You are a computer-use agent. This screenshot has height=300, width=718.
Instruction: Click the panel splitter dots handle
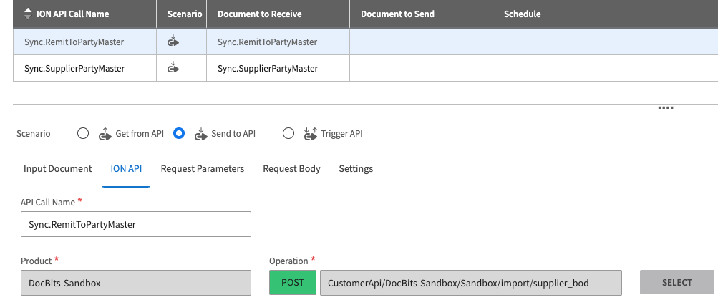(x=665, y=107)
